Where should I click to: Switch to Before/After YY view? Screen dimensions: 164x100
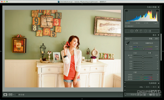tap(10, 95)
